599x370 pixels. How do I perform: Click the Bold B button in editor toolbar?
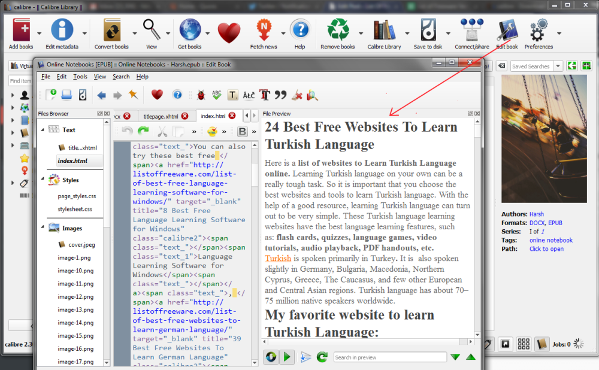click(x=242, y=132)
